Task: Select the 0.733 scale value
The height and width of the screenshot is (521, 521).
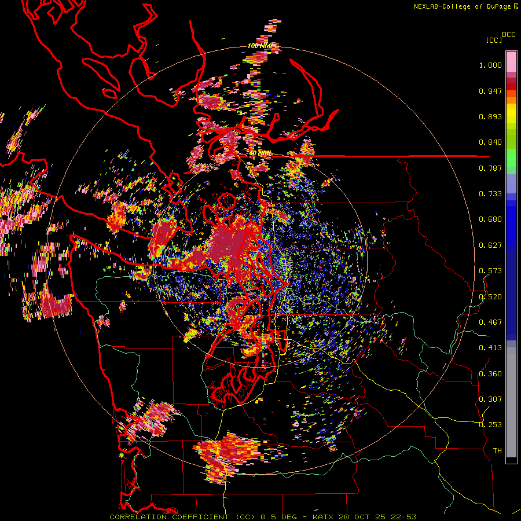Action: coord(490,194)
